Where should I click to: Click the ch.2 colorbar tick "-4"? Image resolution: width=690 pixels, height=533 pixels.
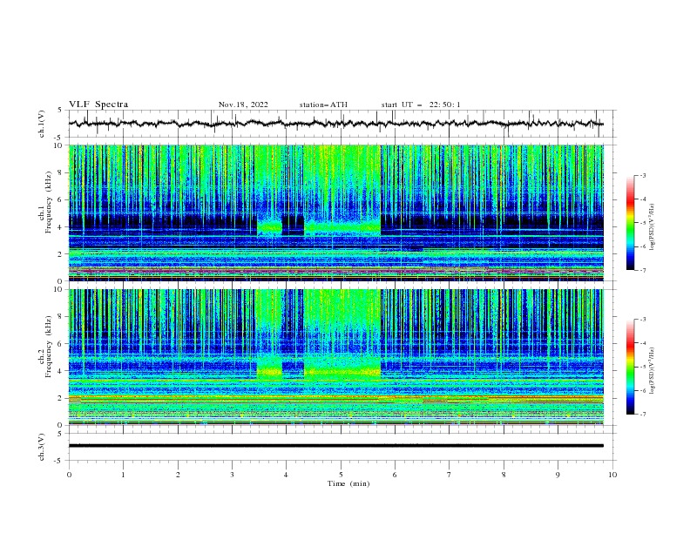(x=643, y=343)
